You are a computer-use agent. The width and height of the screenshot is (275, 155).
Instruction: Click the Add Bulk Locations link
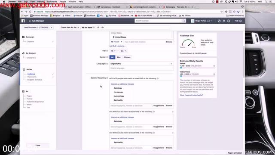point(117,46)
